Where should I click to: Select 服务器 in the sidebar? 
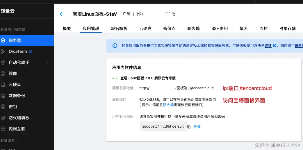click(x=27, y=40)
